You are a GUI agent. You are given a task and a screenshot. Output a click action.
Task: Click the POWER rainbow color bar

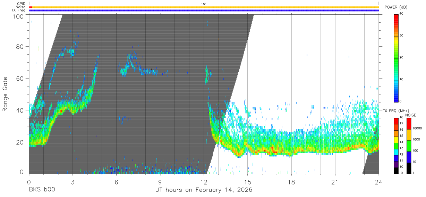[396, 58]
